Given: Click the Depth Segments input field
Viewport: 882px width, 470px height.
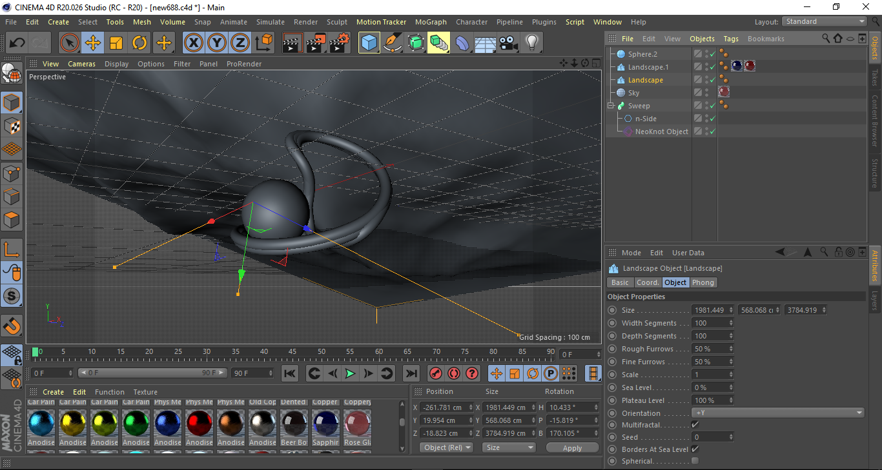Looking at the screenshot, I should click(x=710, y=336).
